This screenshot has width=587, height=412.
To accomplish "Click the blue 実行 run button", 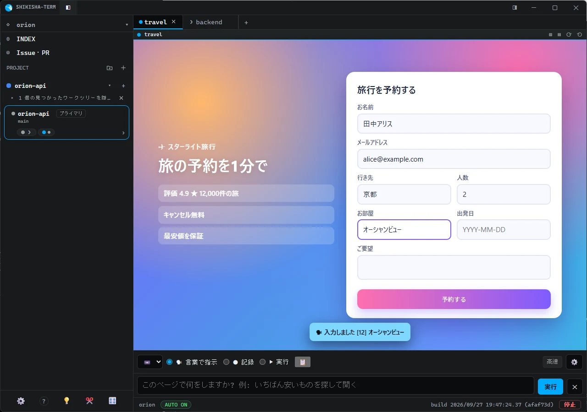I will click(x=550, y=387).
